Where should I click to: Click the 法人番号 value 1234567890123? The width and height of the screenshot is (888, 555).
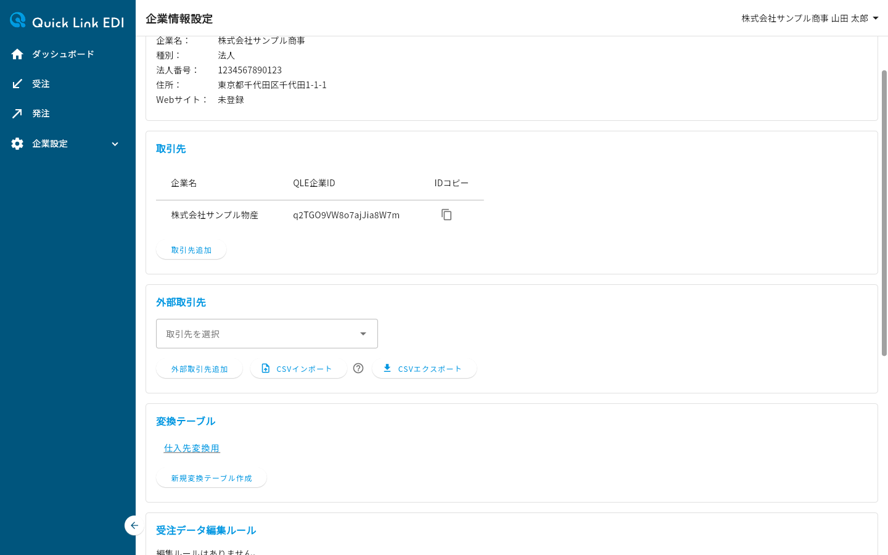click(250, 70)
